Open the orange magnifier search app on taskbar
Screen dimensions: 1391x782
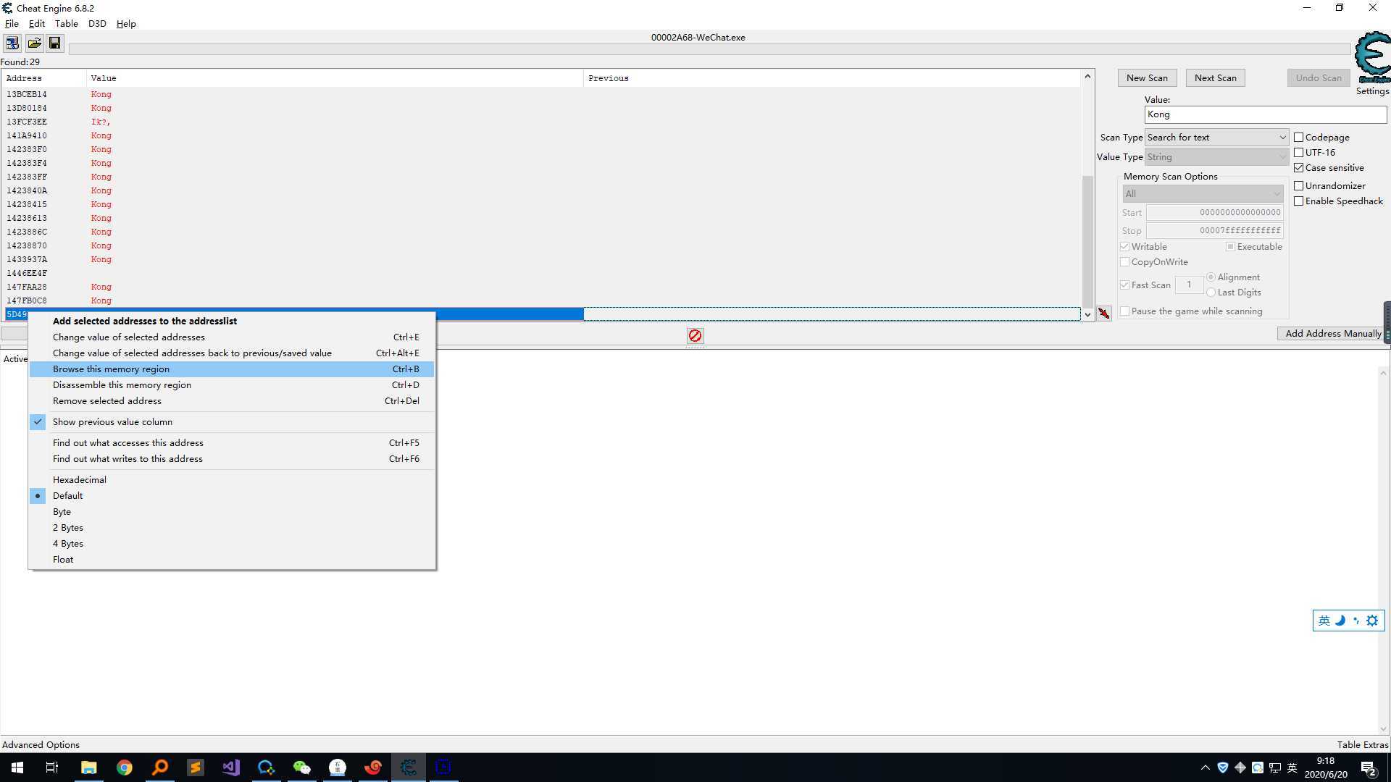[x=159, y=768]
